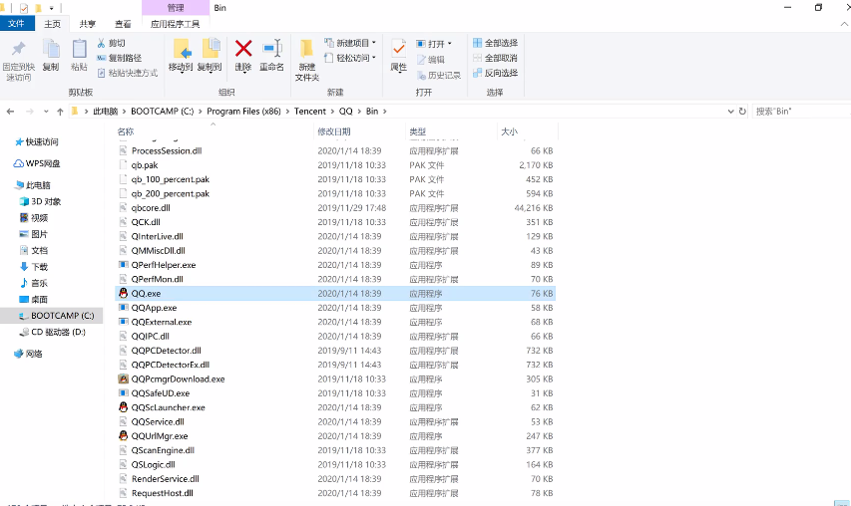Click Select all (全部选择)
The height and width of the screenshot is (506, 851).
pos(495,43)
